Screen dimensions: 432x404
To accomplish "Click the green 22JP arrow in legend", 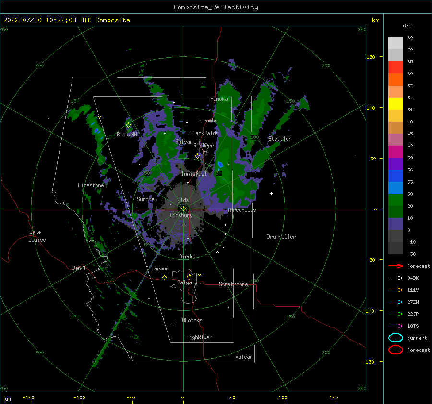I will [396, 314].
